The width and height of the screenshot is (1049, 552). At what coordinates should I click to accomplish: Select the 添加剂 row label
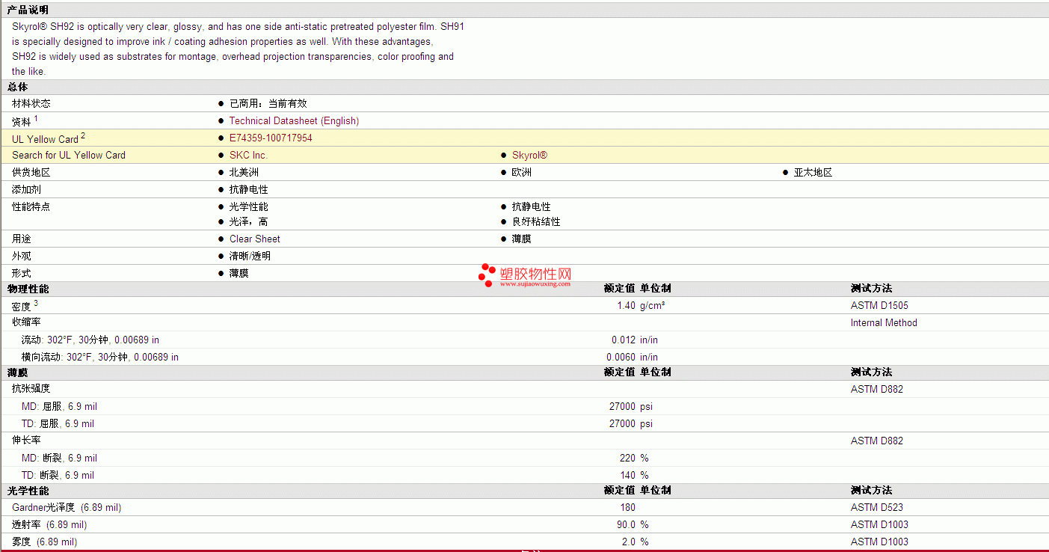pyautogui.click(x=26, y=189)
